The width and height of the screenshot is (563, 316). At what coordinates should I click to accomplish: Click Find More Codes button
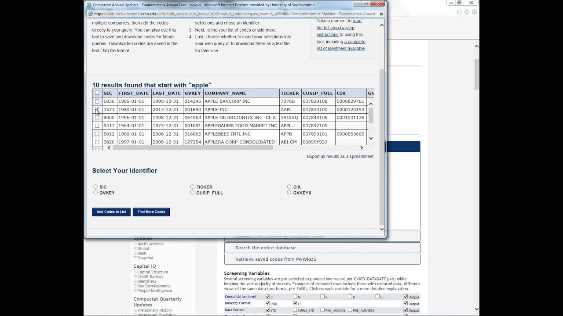click(x=151, y=212)
